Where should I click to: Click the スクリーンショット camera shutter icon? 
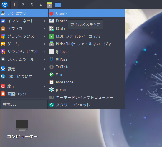pos(52,105)
